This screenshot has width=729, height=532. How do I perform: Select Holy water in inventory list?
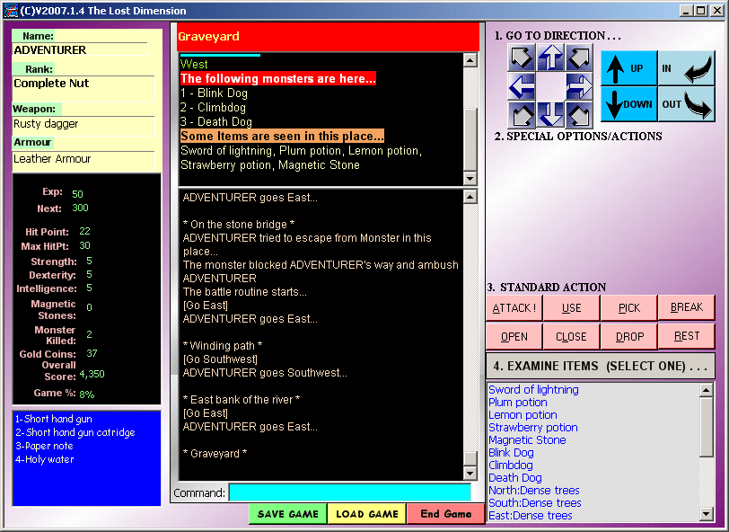click(x=44, y=460)
